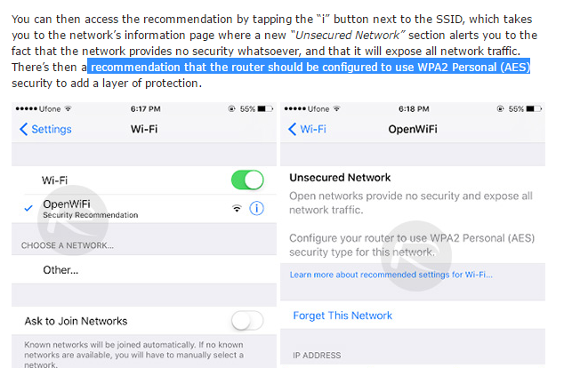
Task: Click the highlighted WPA2 Personal recommendation text
Action: 309,67
